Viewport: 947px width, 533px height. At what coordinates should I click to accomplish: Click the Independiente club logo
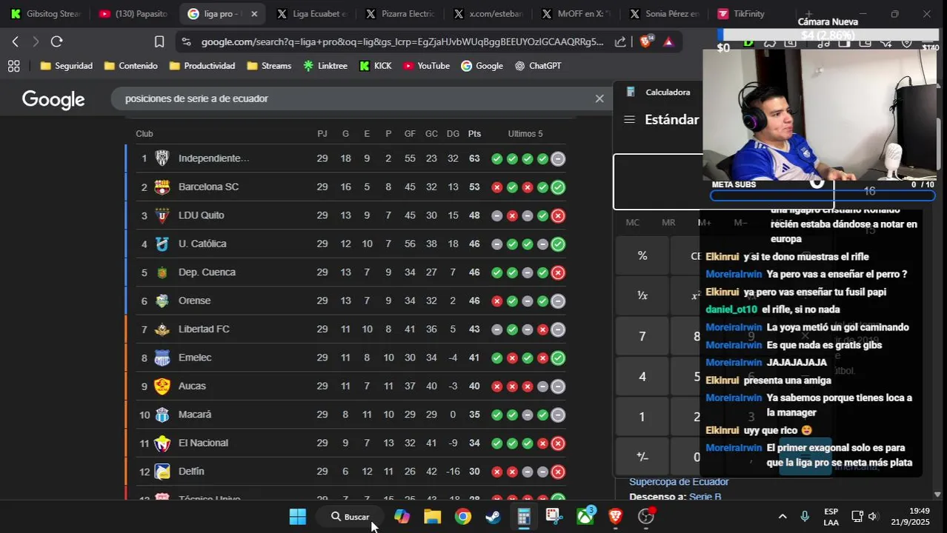162,158
